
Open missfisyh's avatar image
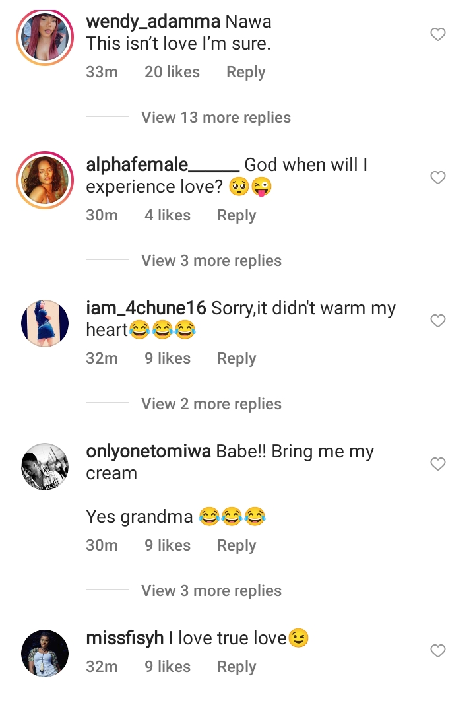44,654
